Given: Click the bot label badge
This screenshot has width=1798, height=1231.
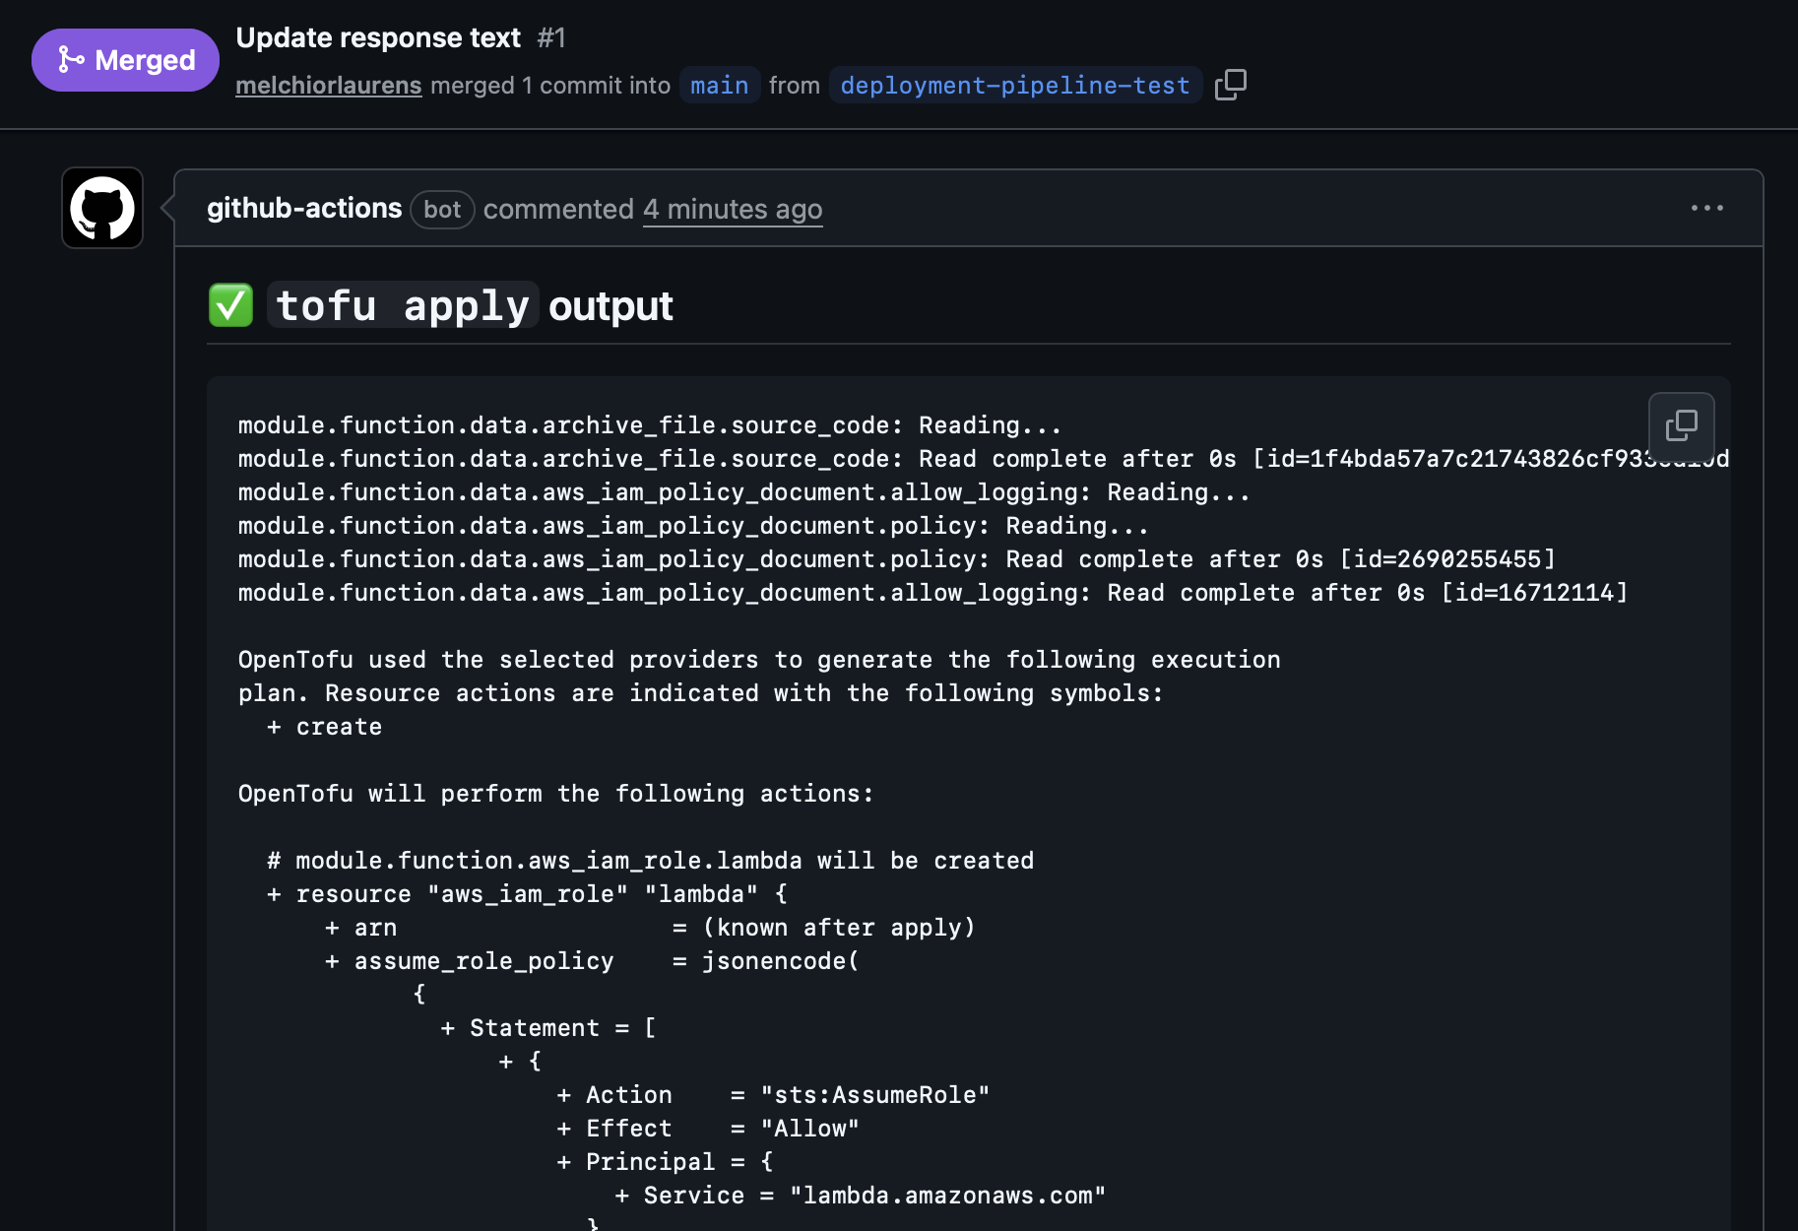Looking at the screenshot, I should click(442, 209).
